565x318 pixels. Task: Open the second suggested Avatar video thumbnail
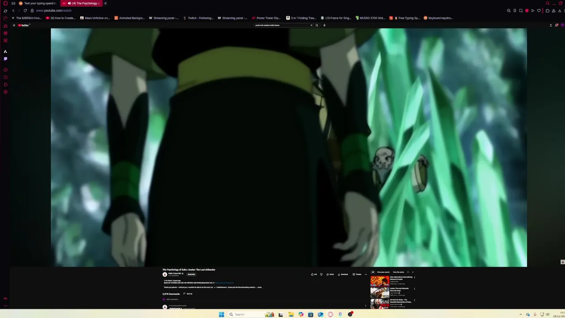pyautogui.click(x=380, y=292)
